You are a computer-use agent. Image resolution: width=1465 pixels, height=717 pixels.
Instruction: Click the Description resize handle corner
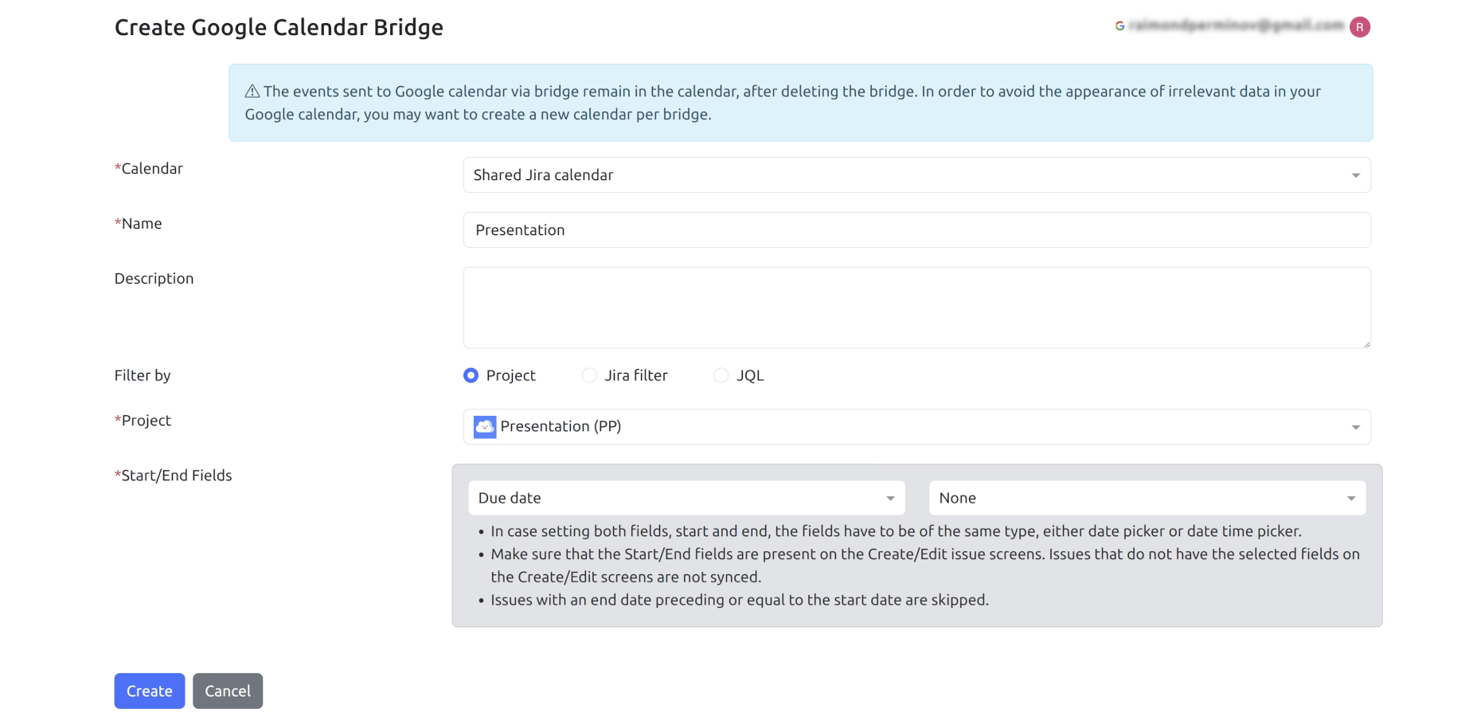1366,343
